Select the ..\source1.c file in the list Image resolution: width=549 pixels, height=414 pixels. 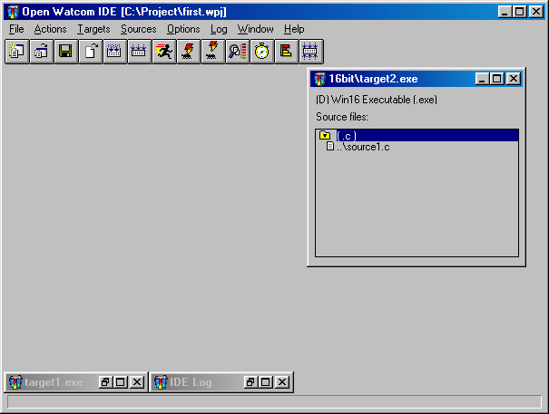(x=364, y=147)
